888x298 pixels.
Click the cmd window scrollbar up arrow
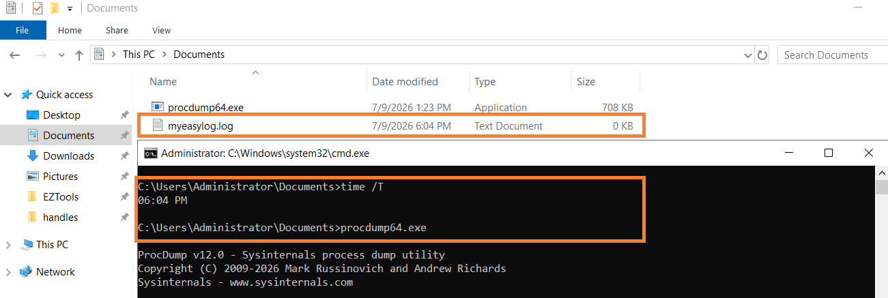(881, 172)
